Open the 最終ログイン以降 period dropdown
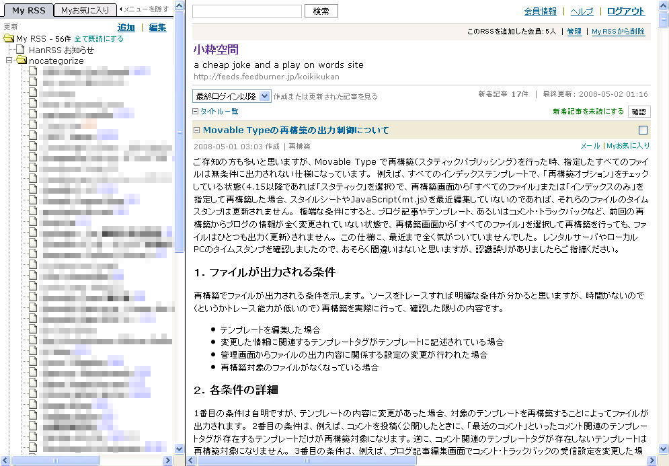Viewport: 669px width, 466px height. [x=231, y=96]
